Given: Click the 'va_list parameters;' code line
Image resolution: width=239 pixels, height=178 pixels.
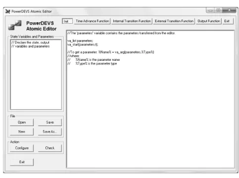Looking at the screenshot, I should tap(80, 41).
